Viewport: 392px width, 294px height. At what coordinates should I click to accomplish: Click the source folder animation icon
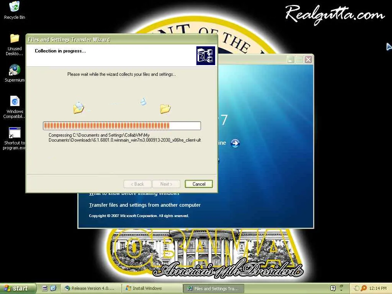coord(78,108)
